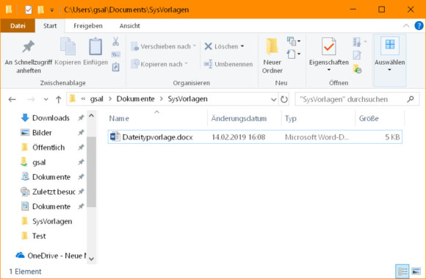Click the search magnifier icon
The width and height of the screenshot is (426, 279).
tap(411, 99)
